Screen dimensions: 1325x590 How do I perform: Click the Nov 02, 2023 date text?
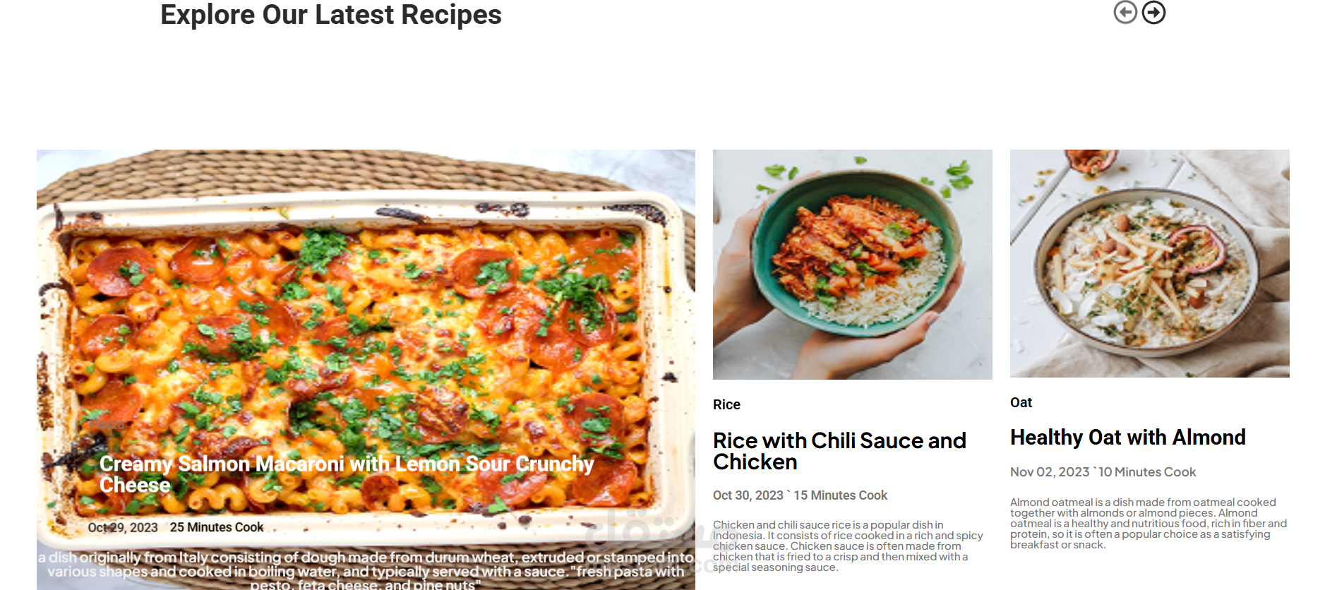pyautogui.click(x=1050, y=472)
